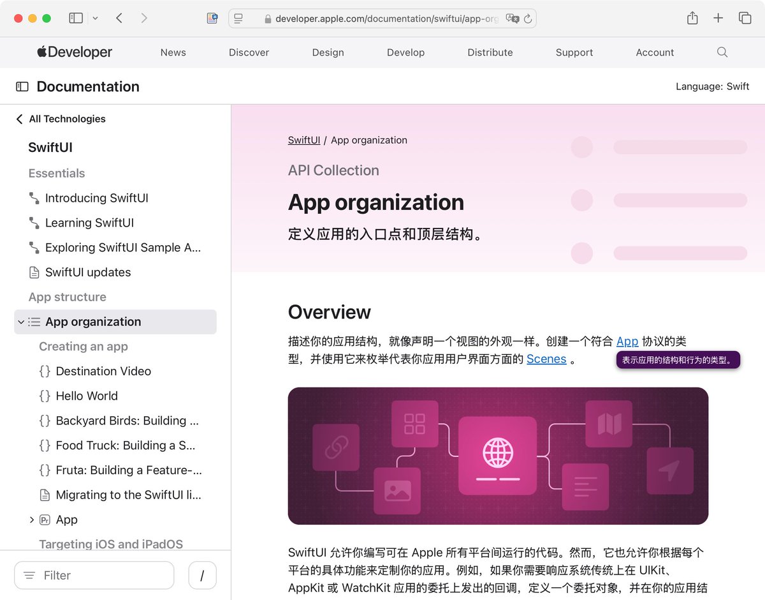Click the slash shortcut button
765x600 pixels.
(203, 575)
